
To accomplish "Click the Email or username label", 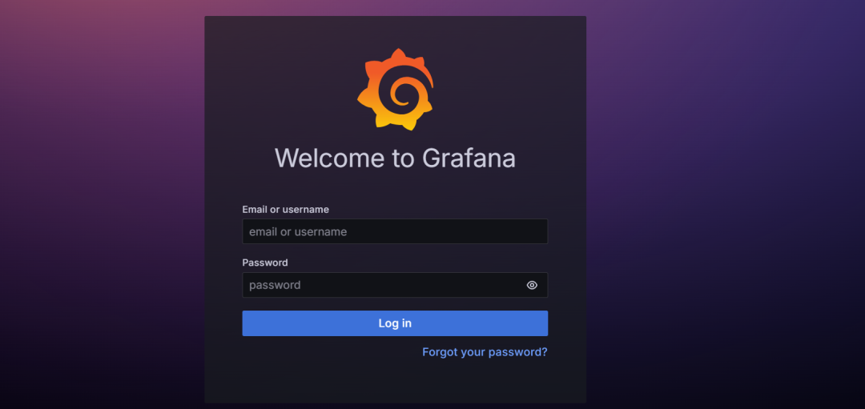I will coord(286,210).
